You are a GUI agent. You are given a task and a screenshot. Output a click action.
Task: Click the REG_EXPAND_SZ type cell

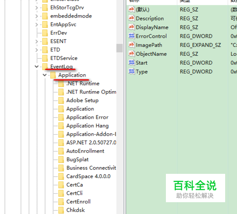pyautogui.click(x=200, y=45)
